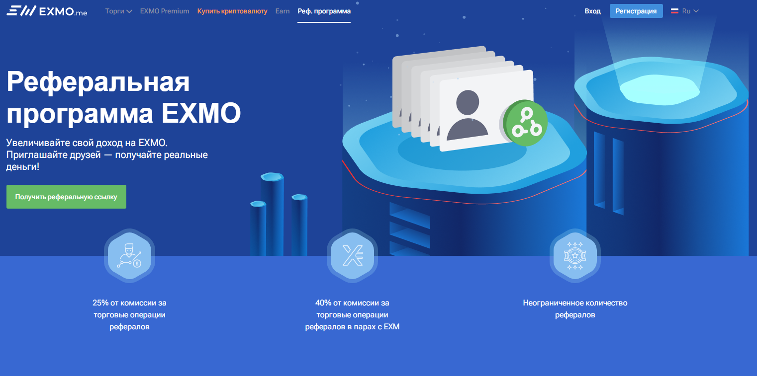
Task: Click the chevron next to Торги
Action: pyautogui.click(x=129, y=11)
